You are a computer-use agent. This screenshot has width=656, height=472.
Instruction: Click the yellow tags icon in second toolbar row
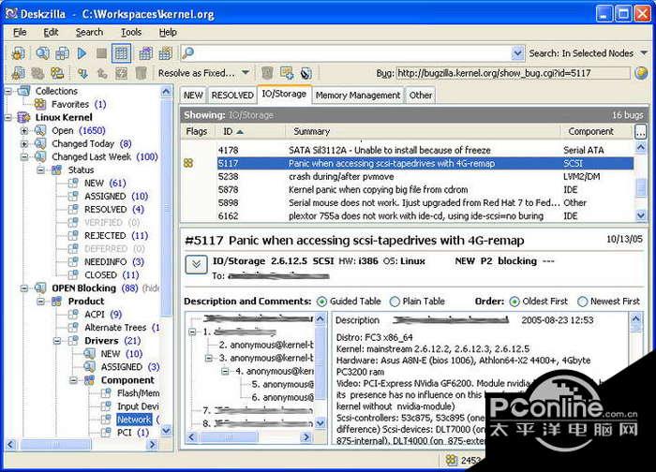point(57,73)
